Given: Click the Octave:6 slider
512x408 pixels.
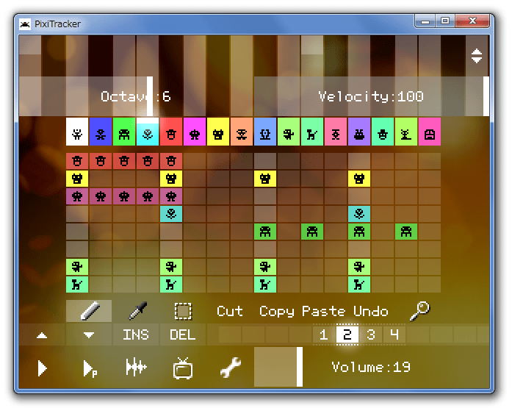Looking at the screenshot, I should 136,96.
